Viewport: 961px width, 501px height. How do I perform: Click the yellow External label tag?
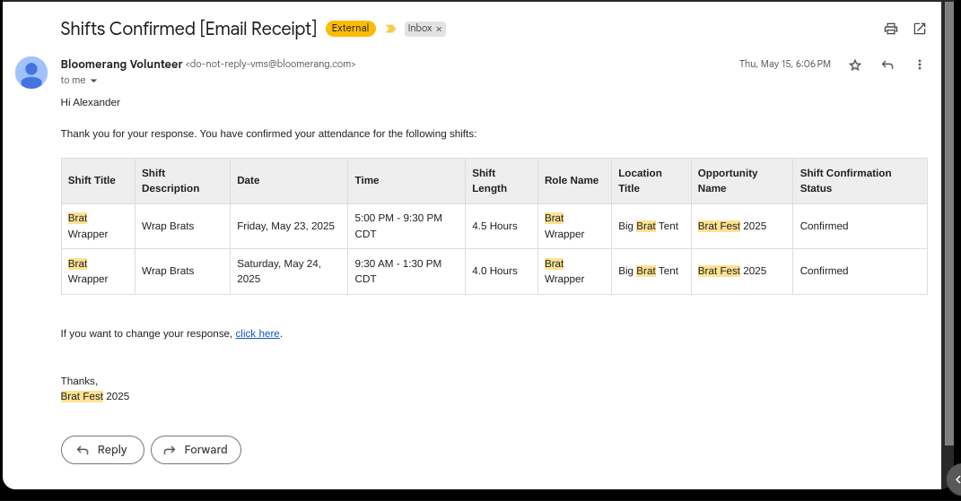350,29
